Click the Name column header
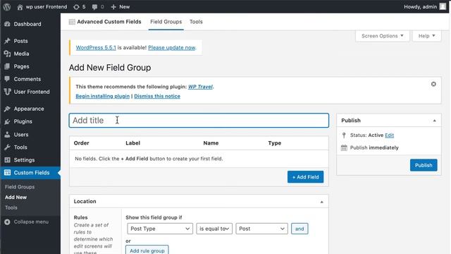The height and width of the screenshot is (254, 451). (211, 143)
